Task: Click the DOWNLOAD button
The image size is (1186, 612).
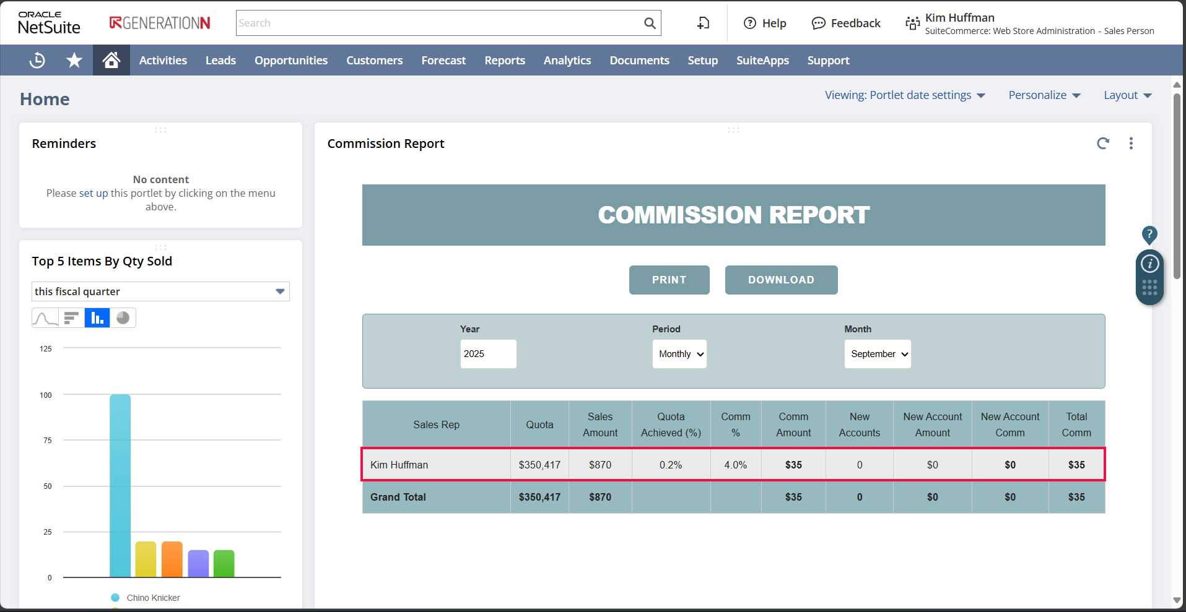Action: click(x=782, y=280)
